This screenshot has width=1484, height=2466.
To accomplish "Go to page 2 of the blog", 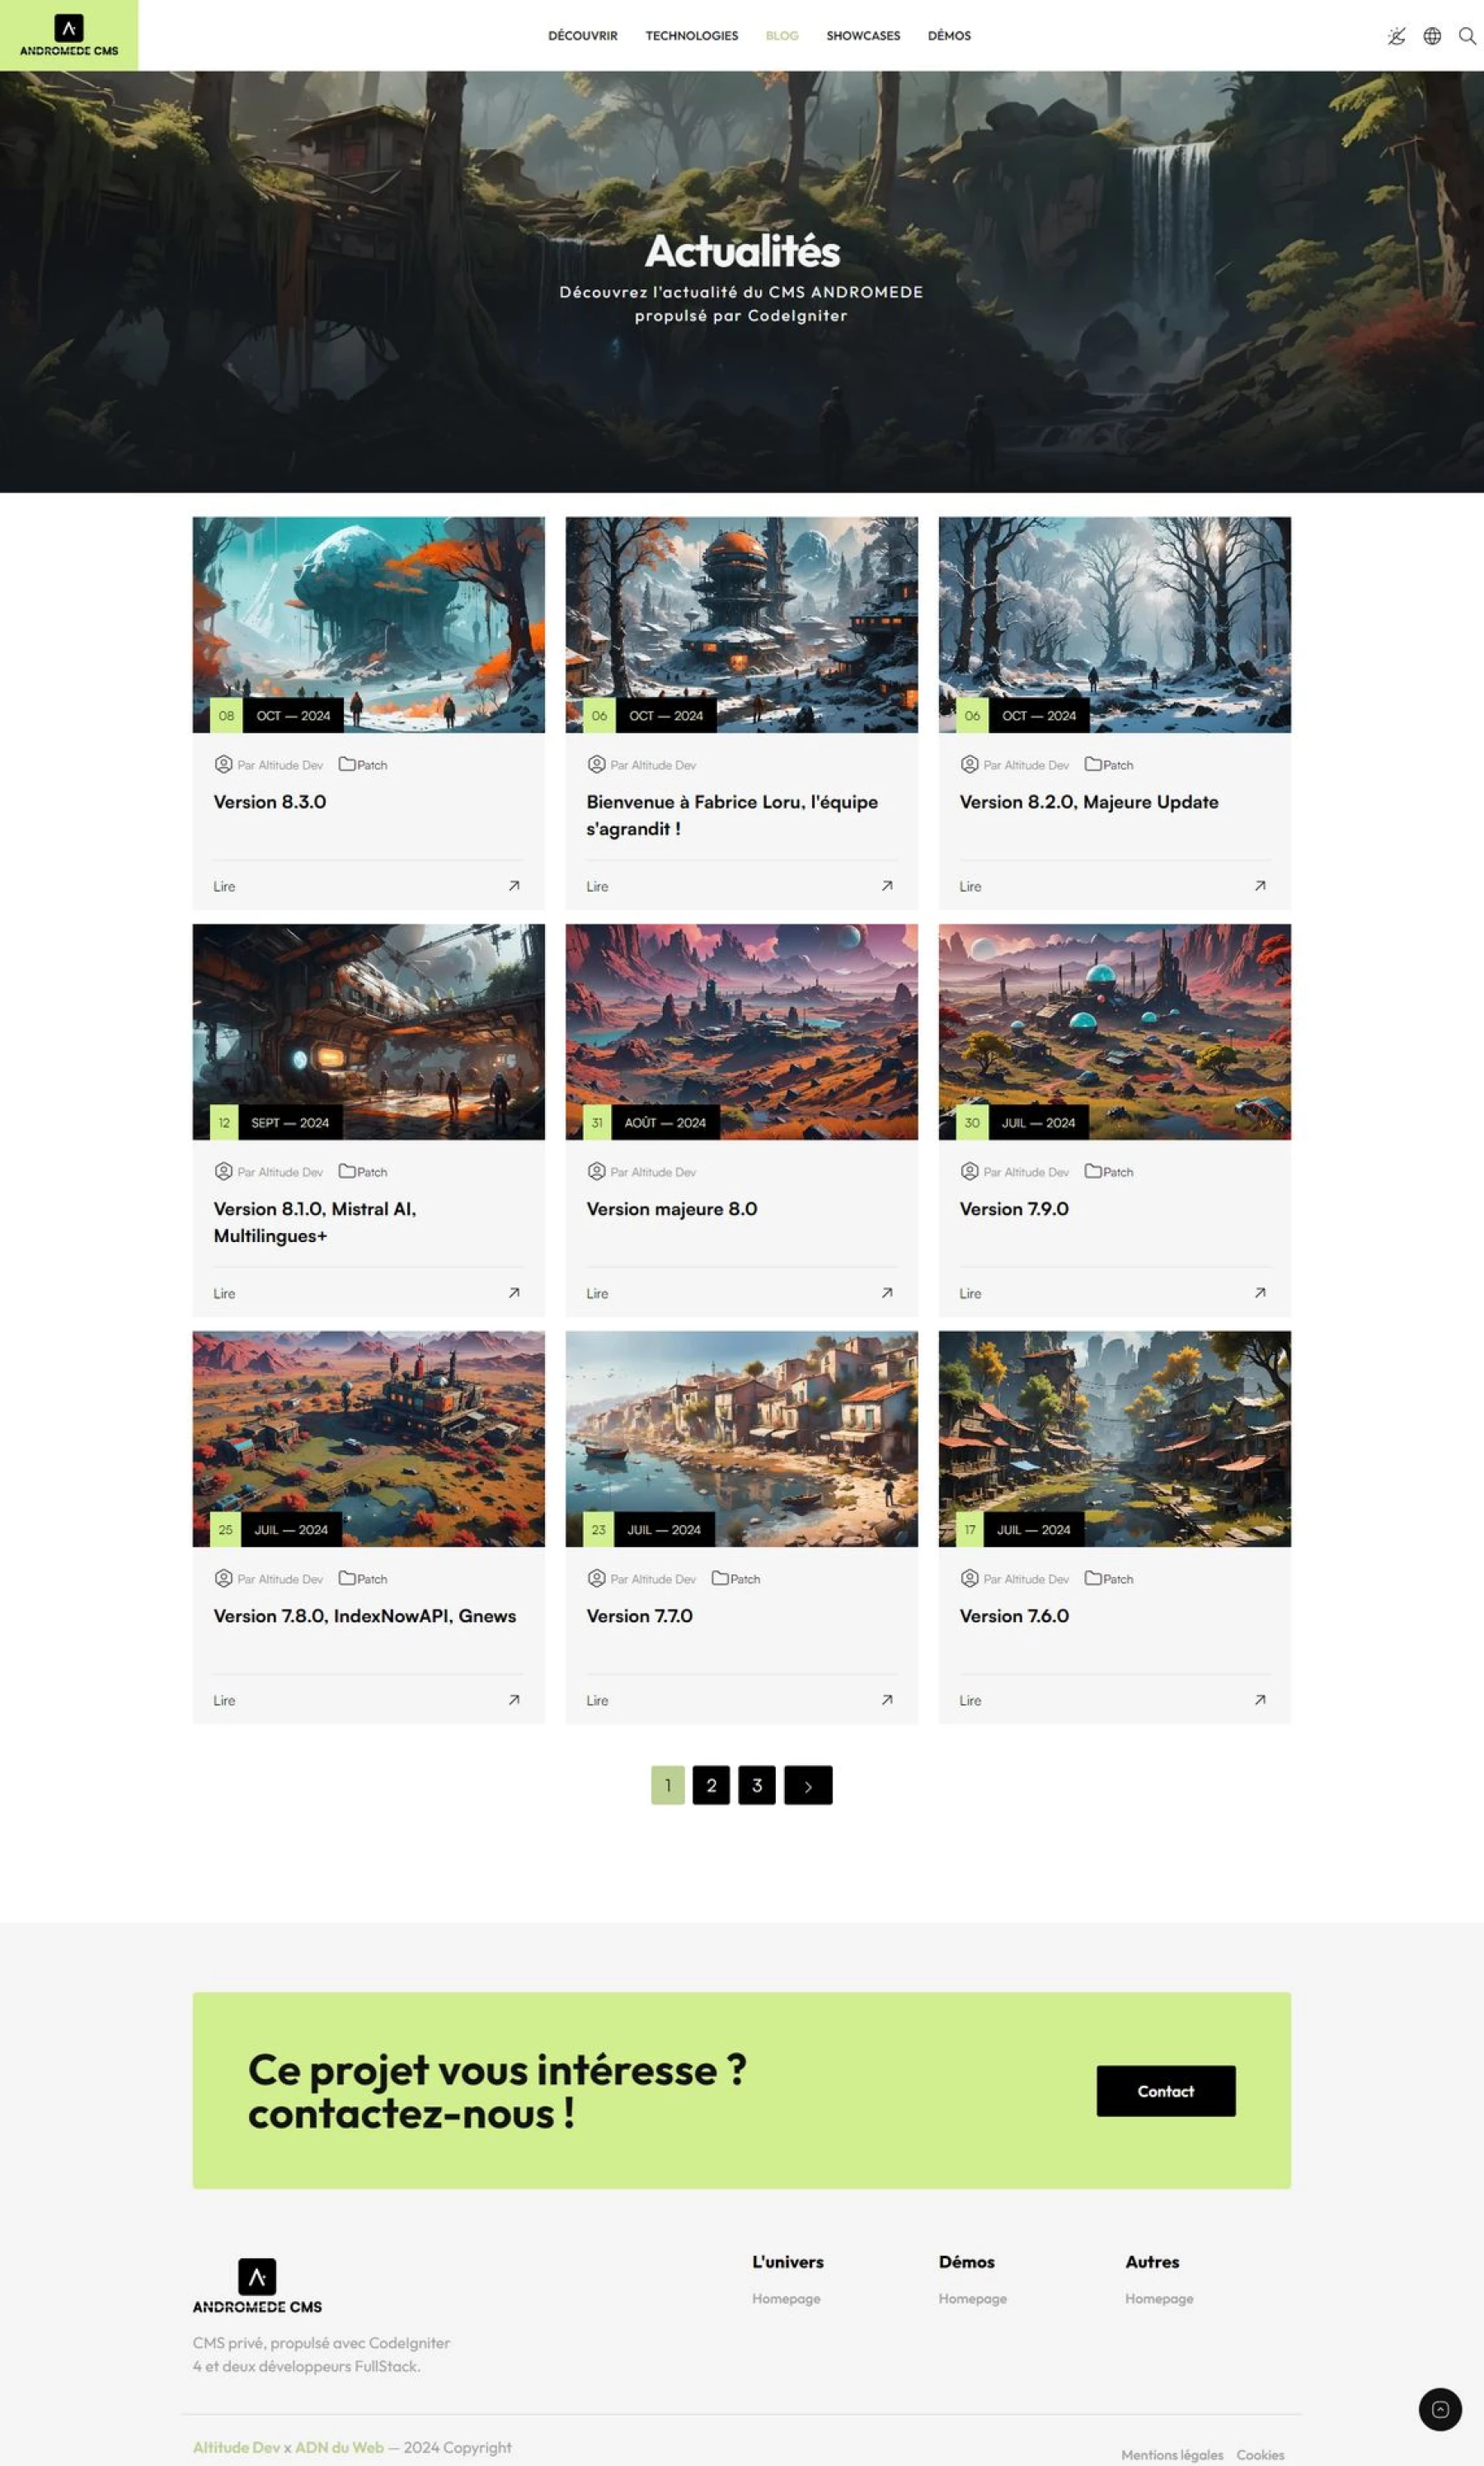I will 711,1785.
